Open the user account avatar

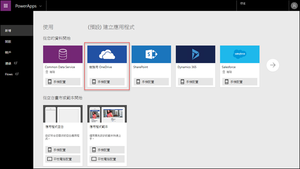tap(294, 6)
